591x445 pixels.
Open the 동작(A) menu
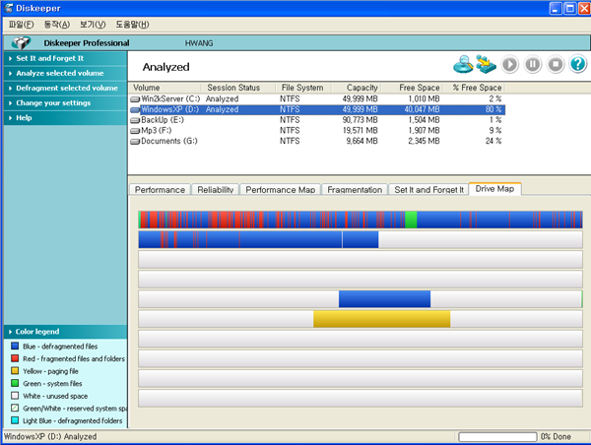point(56,25)
